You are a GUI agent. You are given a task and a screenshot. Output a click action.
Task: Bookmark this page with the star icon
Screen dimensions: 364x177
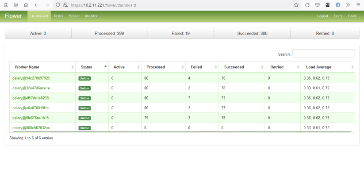[x=296, y=5]
